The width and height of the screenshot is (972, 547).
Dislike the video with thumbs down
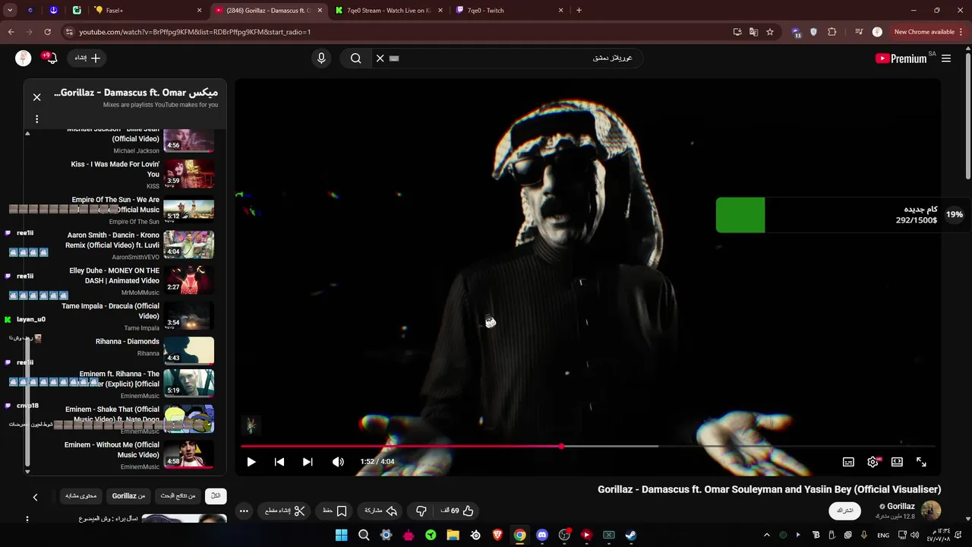click(421, 511)
